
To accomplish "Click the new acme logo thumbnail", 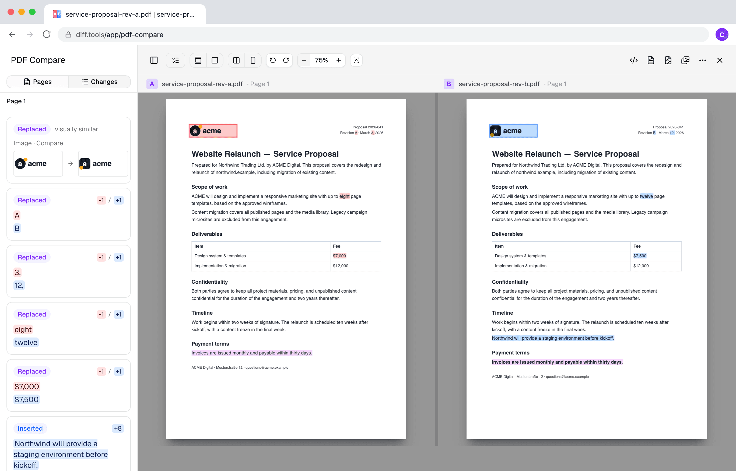I will (103, 164).
